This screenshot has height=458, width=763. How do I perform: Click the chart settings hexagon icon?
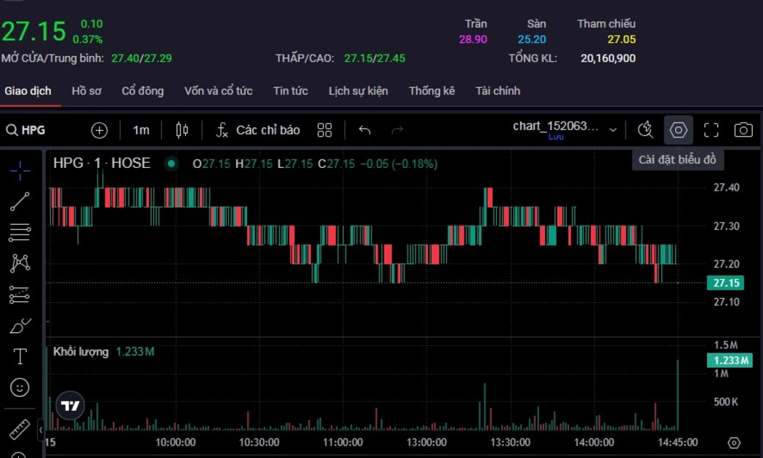click(x=678, y=130)
